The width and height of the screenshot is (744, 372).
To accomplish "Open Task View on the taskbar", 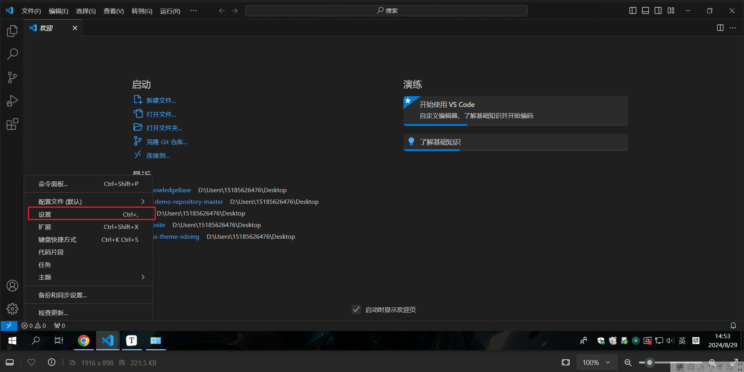I will pos(59,341).
